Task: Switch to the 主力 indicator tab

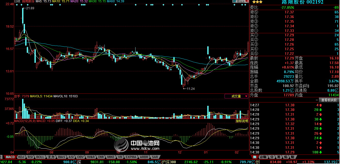Action: (51, 157)
